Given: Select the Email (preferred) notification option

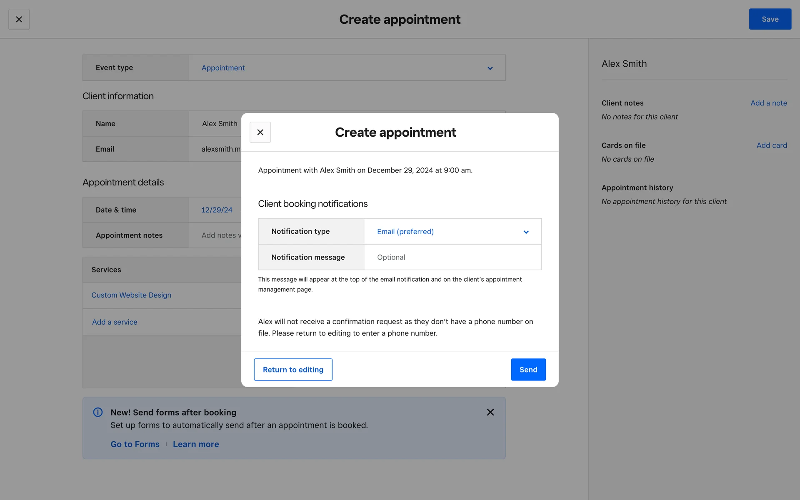Looking at the screenshot, I should [x=405, y=232].
